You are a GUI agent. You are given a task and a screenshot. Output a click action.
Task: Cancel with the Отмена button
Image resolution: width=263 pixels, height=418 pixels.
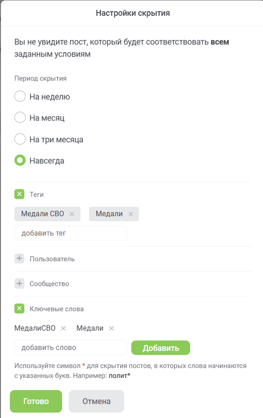pyautogui.click(x=96, y=401)
